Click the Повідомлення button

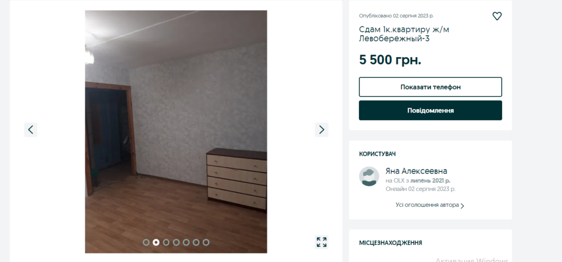coord(431,110)
